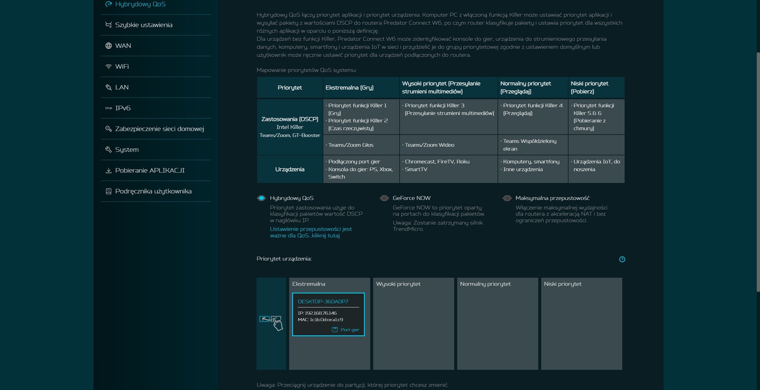Go to WAN settings
760x390 pixels.
(156, 46)
